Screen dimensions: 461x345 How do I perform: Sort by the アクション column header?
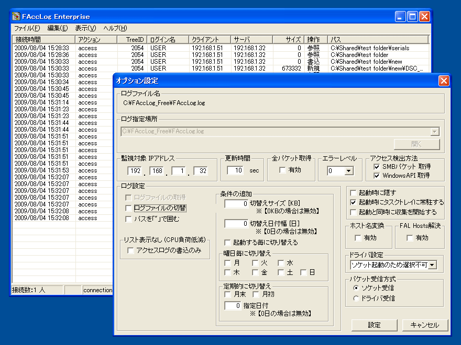coord(96,39)
